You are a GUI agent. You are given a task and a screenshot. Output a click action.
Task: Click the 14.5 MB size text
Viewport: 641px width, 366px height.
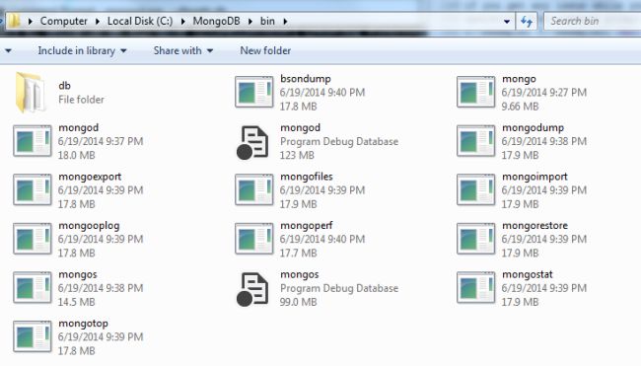pos(76,302)
